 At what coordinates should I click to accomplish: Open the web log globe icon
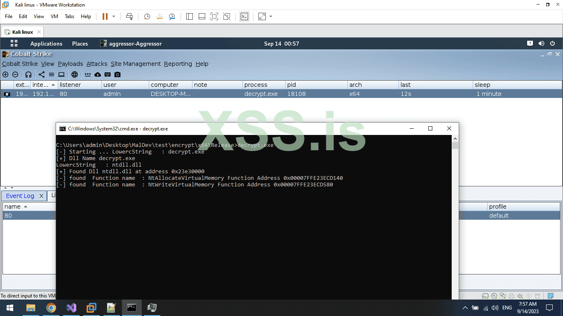75,74
